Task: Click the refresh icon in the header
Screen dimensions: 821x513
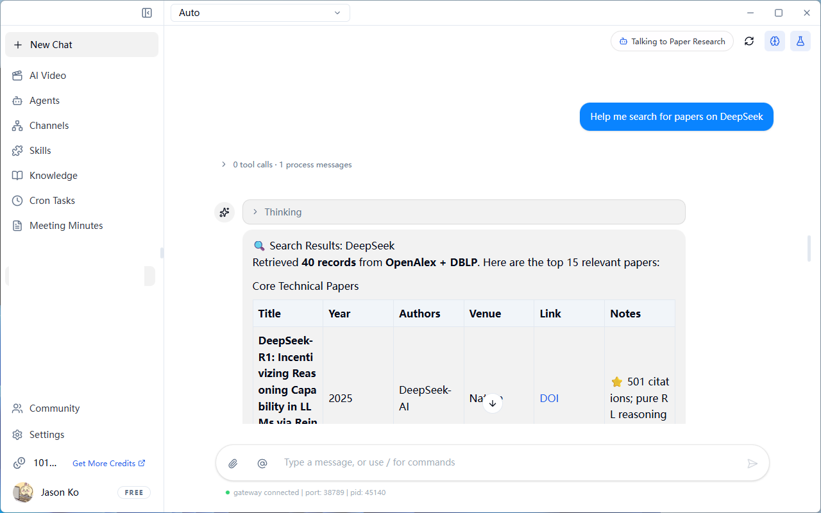Action: pos(749,41)
